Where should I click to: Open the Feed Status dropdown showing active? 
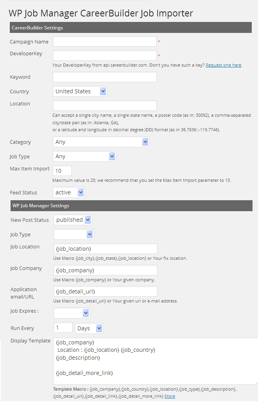(x=69, y=192)
